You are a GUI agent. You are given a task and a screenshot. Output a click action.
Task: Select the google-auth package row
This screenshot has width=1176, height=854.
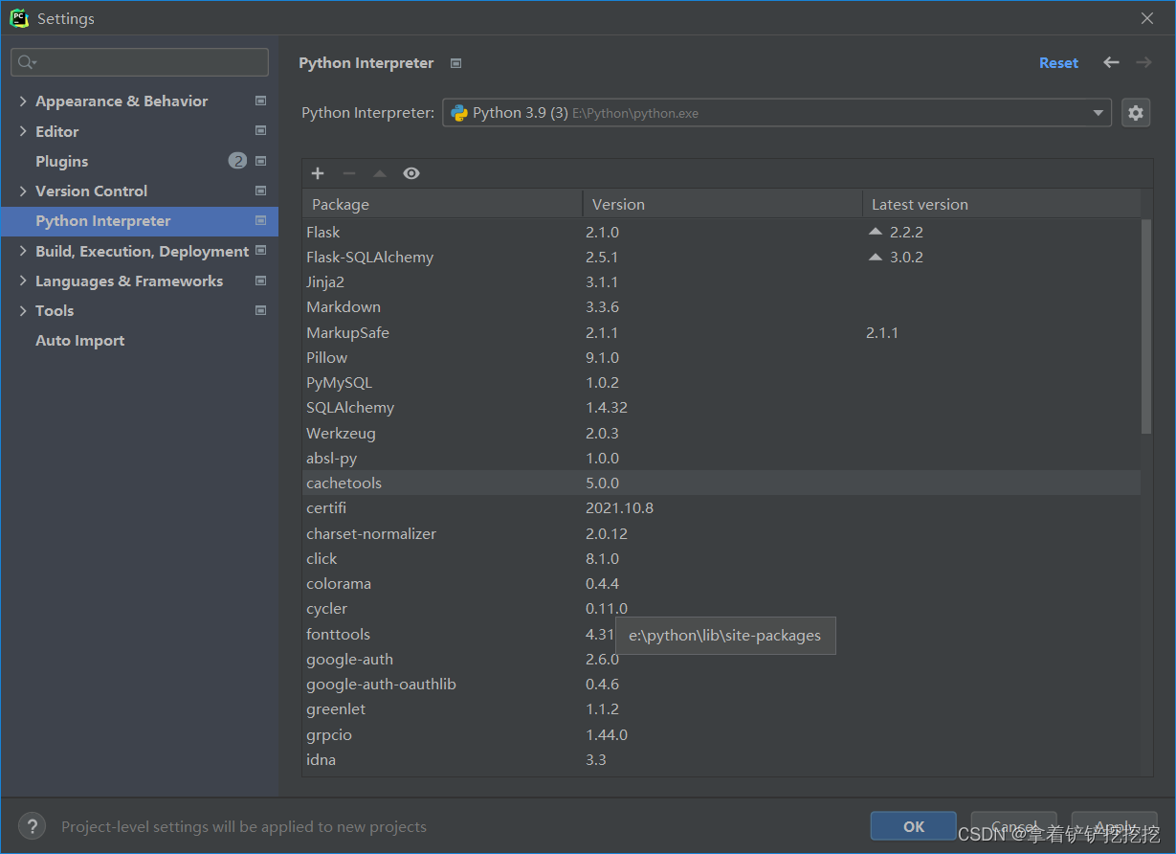[721, 659]
